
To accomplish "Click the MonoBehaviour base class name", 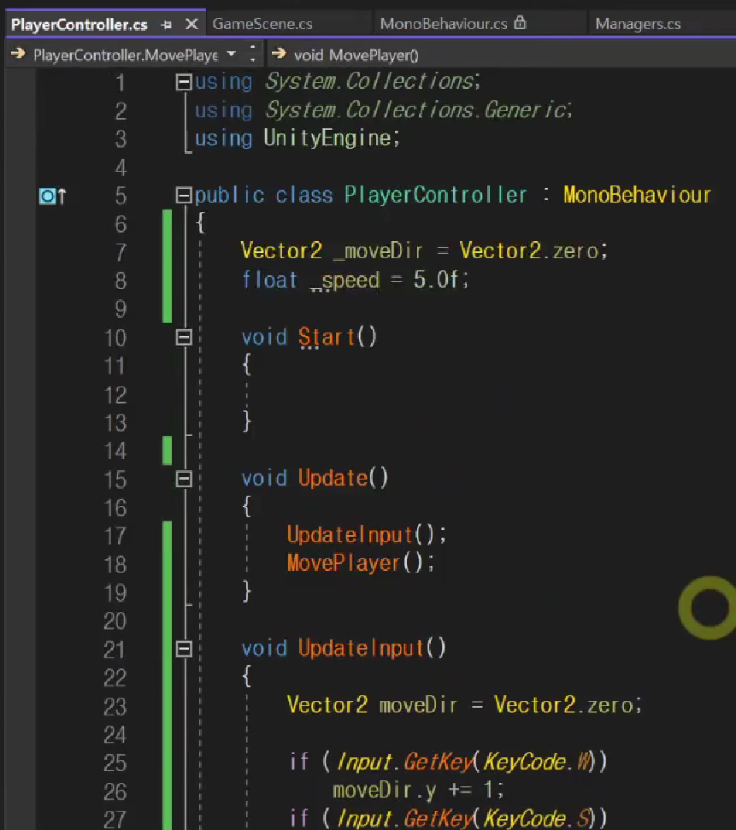I will 637,196.
